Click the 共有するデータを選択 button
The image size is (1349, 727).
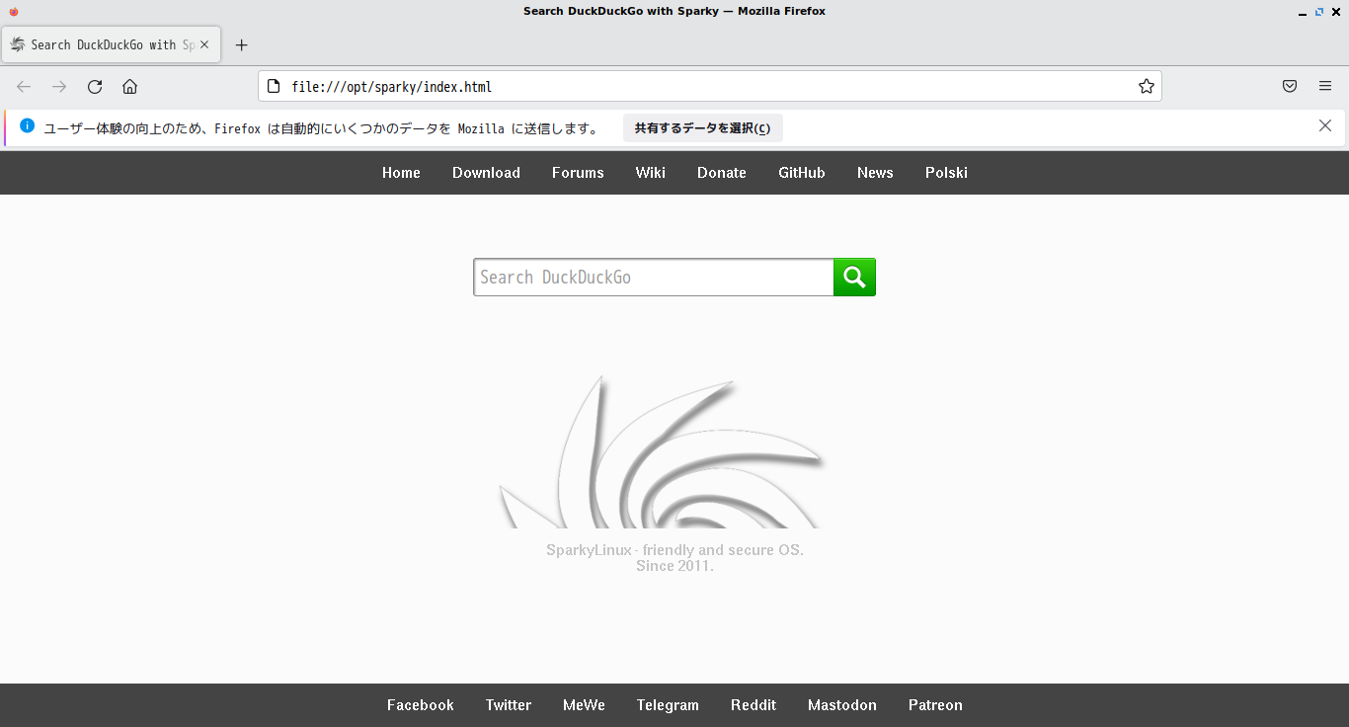coord(702,128)
